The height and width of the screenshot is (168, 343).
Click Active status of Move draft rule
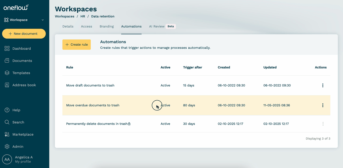[165, 86]
